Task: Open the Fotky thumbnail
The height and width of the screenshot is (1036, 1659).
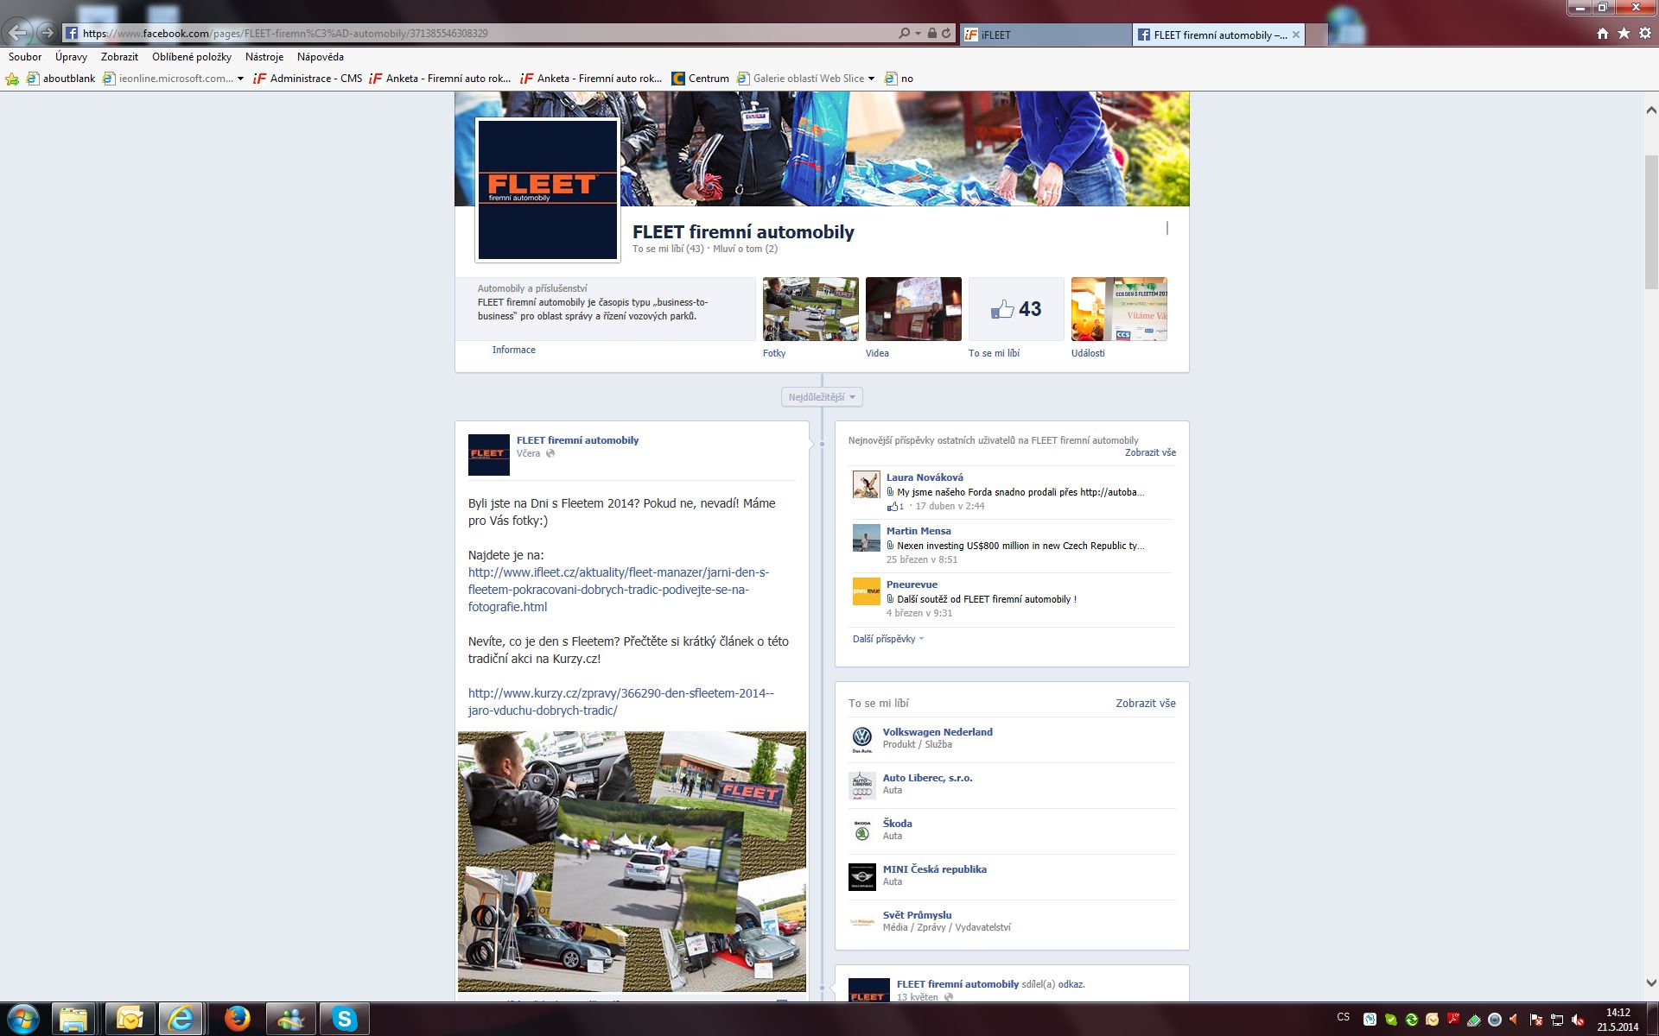Action: [810, 309]
